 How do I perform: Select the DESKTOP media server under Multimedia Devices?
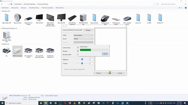6,36
